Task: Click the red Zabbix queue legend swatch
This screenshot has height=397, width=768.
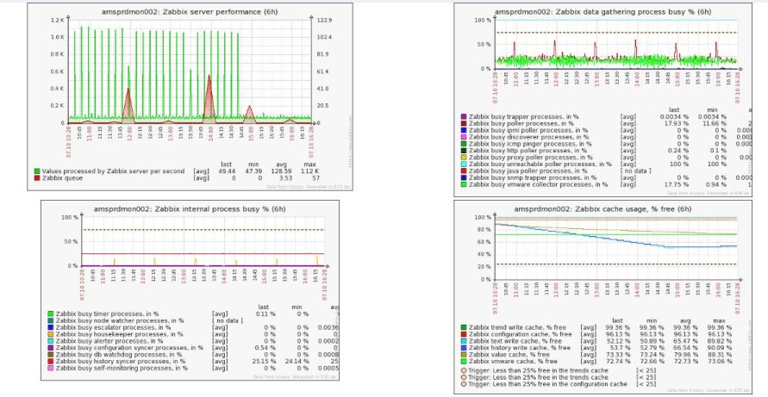Action: point(37,178)
